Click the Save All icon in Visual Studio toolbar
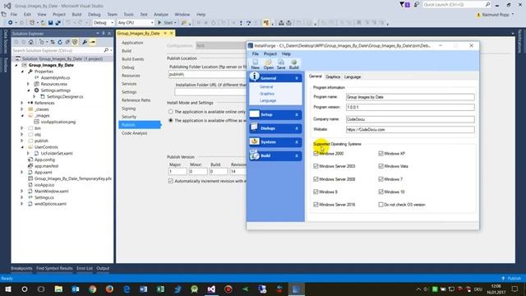The image size is (526, 296). pyautogui.click(x=58, y=23)
